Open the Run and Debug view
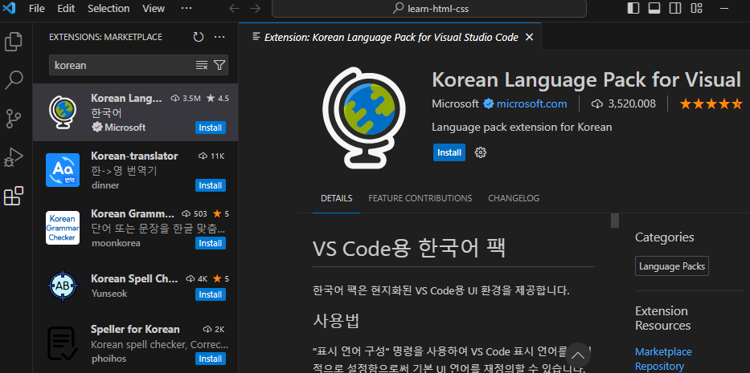Screen dimensions: 750x373 14,157
